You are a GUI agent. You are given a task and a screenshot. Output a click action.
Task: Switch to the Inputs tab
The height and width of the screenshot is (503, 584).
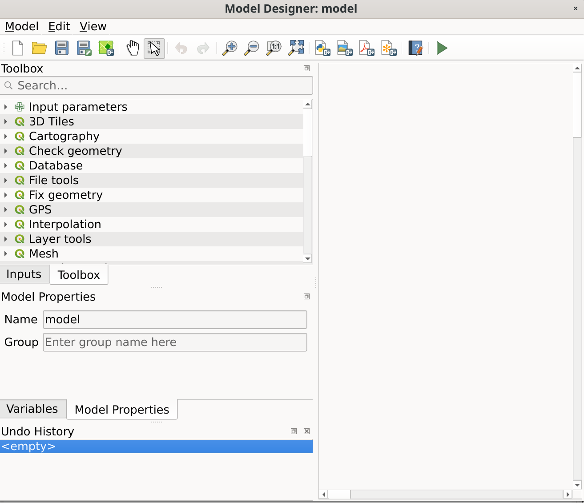pyautogui.click(x=24, y=274)
